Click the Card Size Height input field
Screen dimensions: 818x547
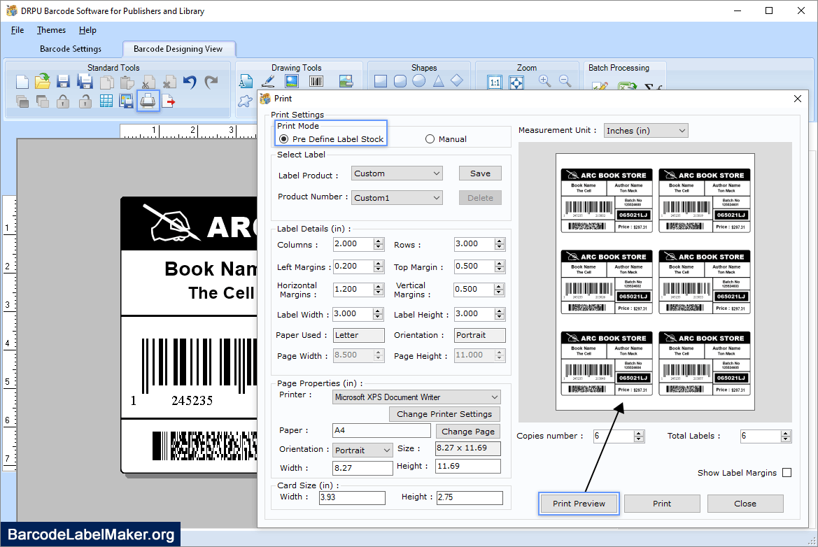coord(470,497)
